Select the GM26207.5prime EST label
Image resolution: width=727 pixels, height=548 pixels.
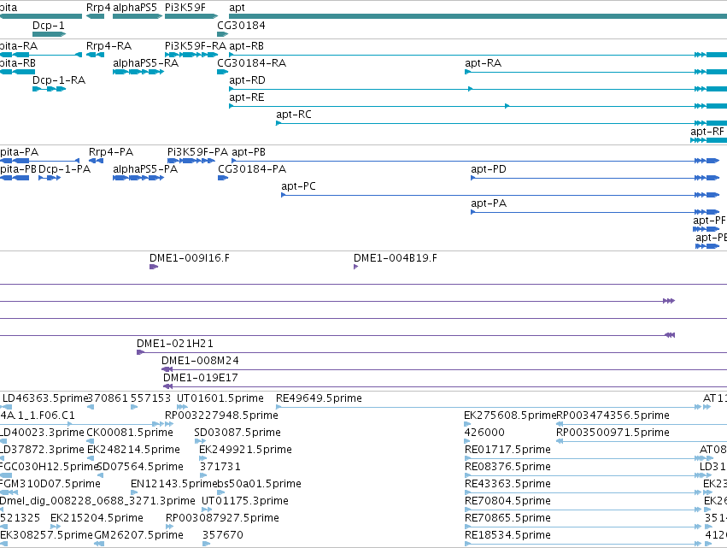tap(138, 536)
